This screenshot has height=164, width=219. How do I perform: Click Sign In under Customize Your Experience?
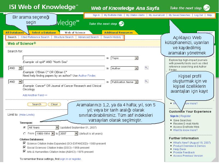tap(174, 116)
